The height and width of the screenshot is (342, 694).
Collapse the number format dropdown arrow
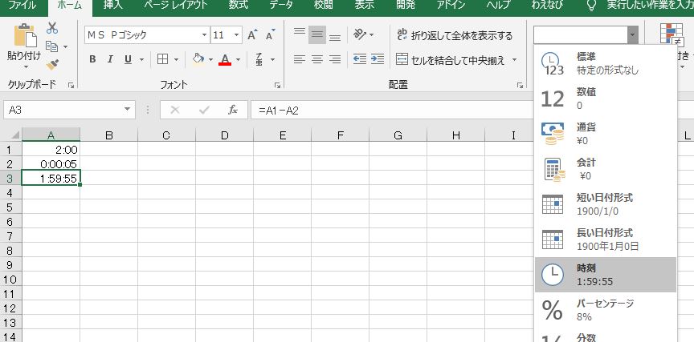pyautogui.click(x=633, y=35)
